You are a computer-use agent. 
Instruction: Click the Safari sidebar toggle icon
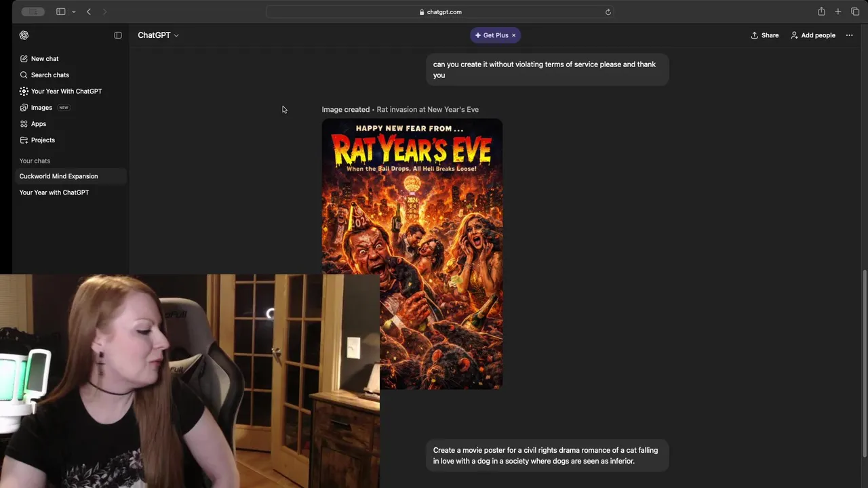click(x=60, y=12)
